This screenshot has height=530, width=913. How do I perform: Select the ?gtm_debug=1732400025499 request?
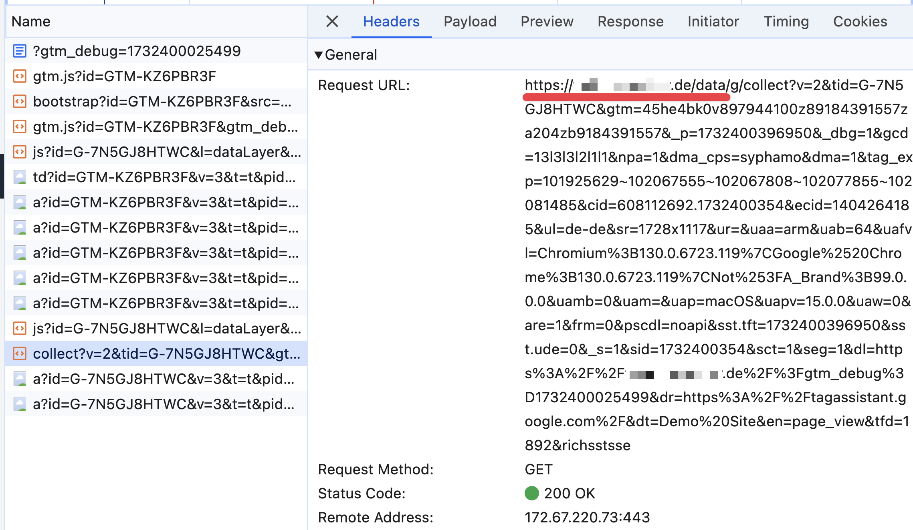pos(136,51)
